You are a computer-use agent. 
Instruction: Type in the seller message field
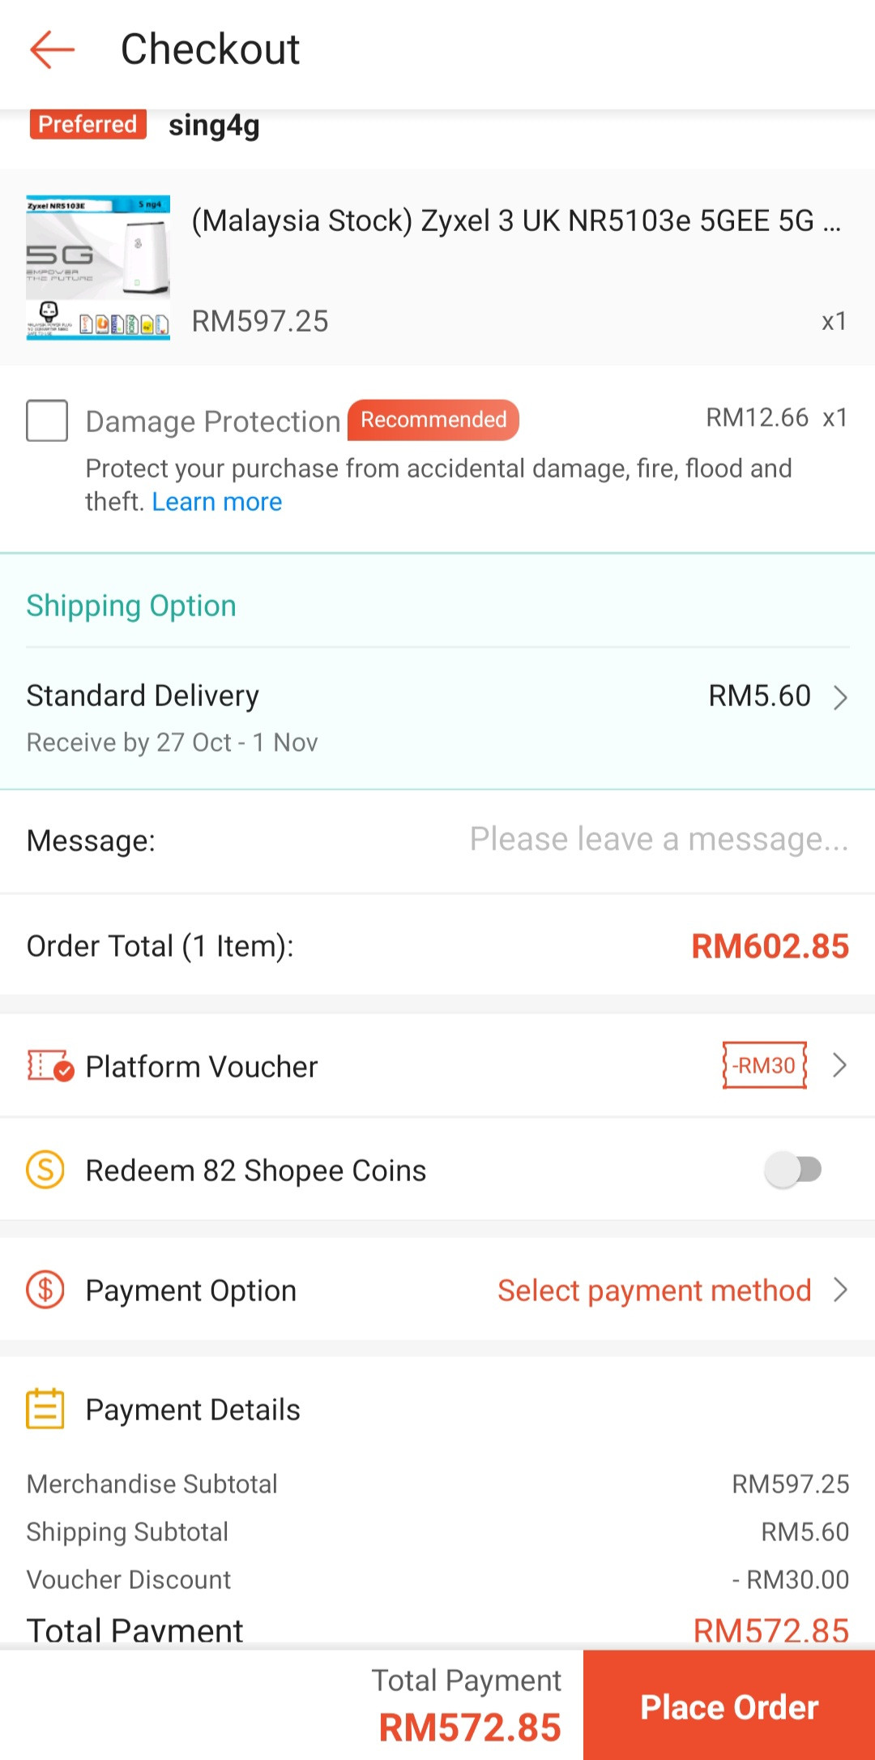(659, 840)
